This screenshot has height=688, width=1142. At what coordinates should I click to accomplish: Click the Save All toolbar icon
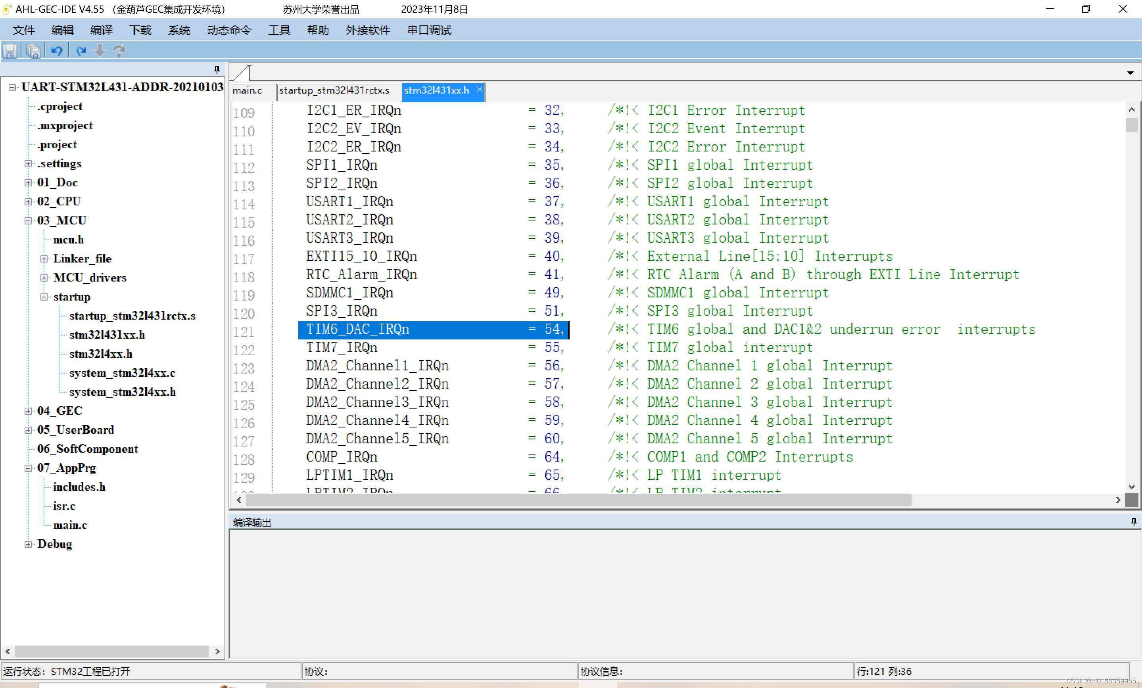coord(33,50)
